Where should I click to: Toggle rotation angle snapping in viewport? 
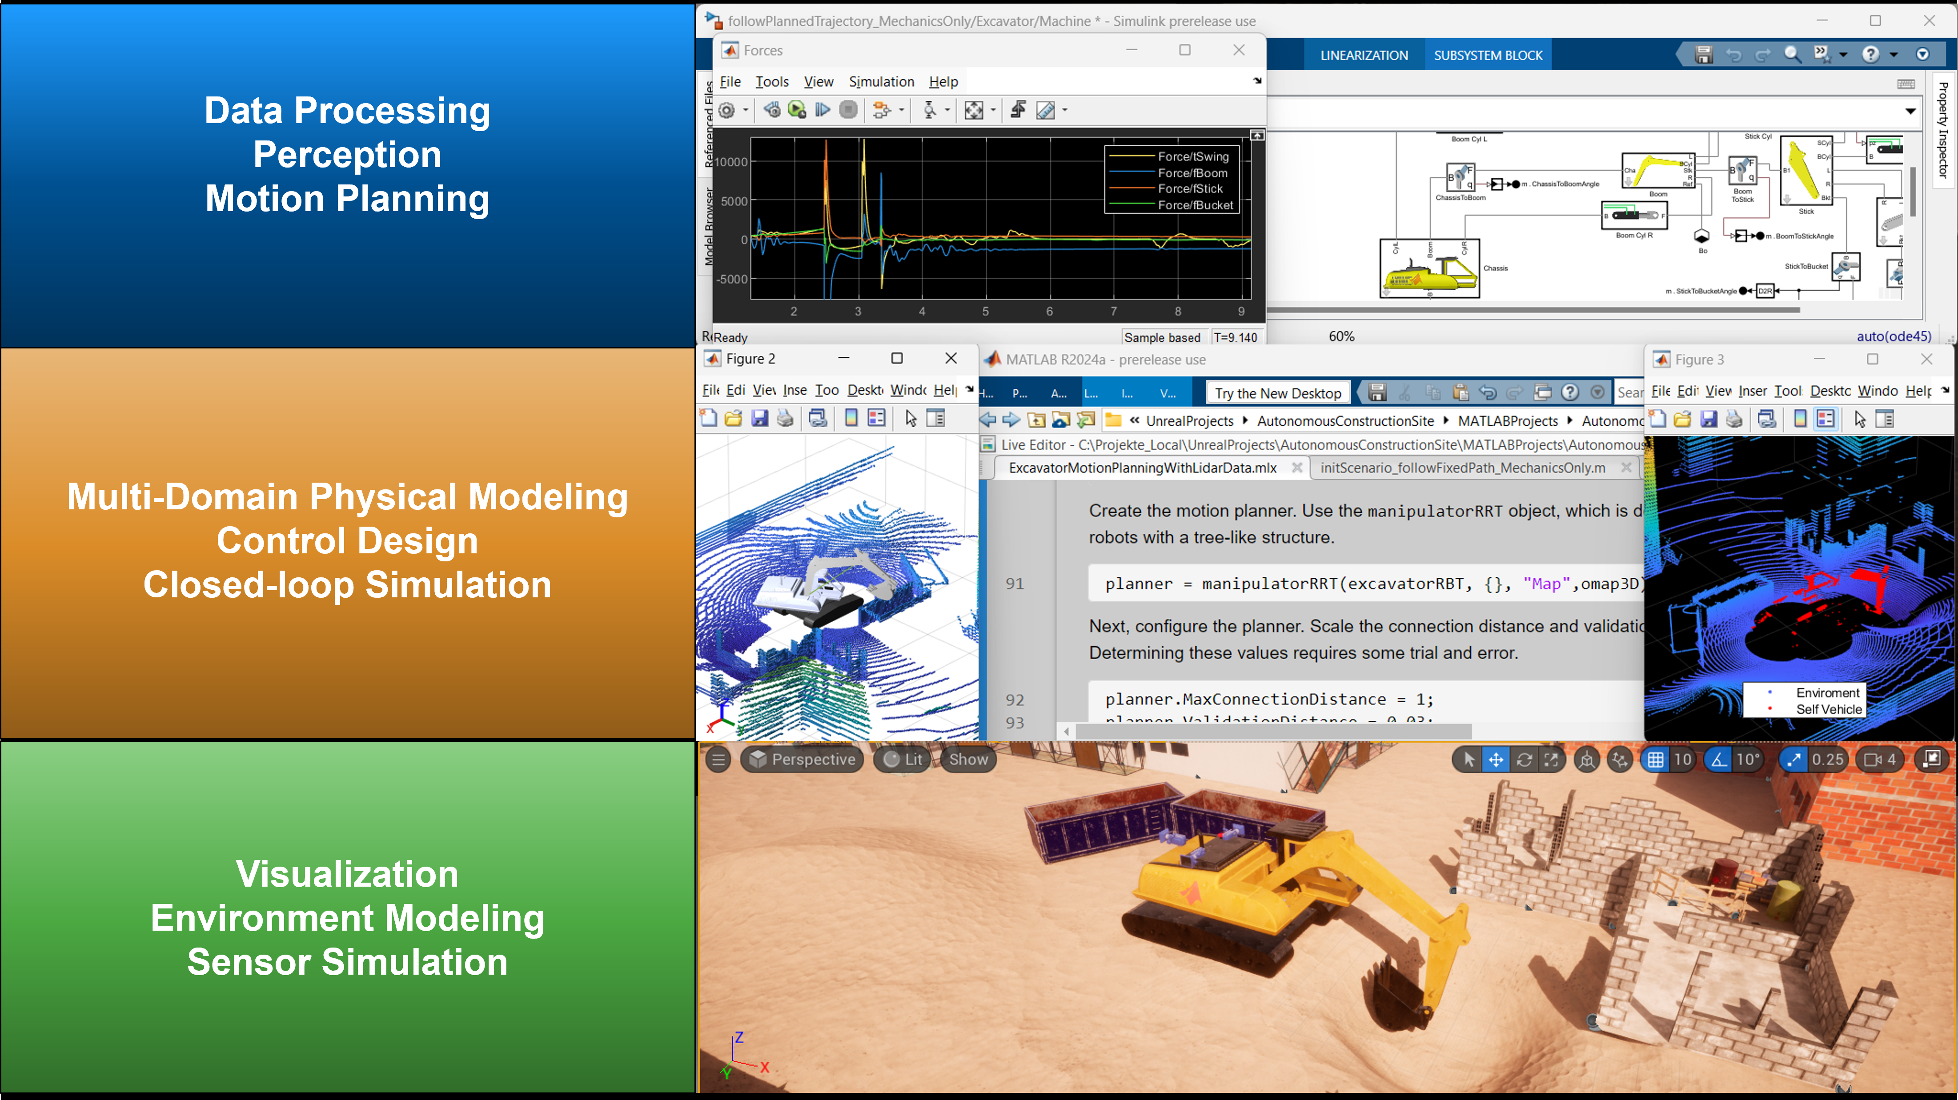click(x=1719, y=760)
